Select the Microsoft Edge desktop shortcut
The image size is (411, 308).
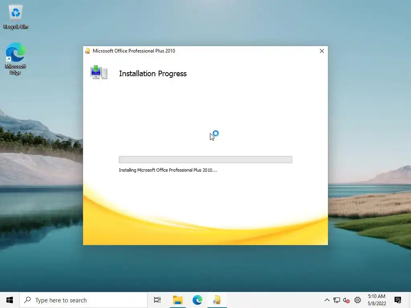[16, 59]
